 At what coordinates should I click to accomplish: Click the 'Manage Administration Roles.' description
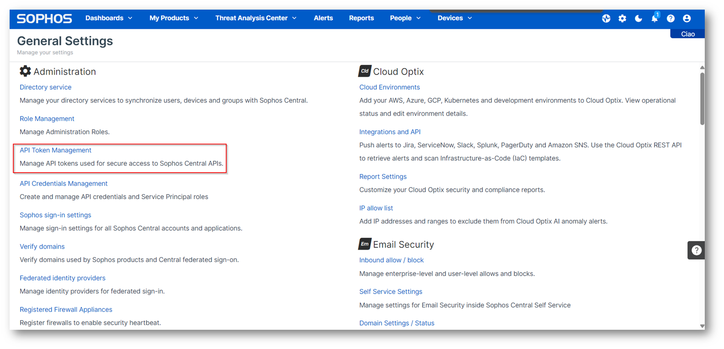pos(65,132)
